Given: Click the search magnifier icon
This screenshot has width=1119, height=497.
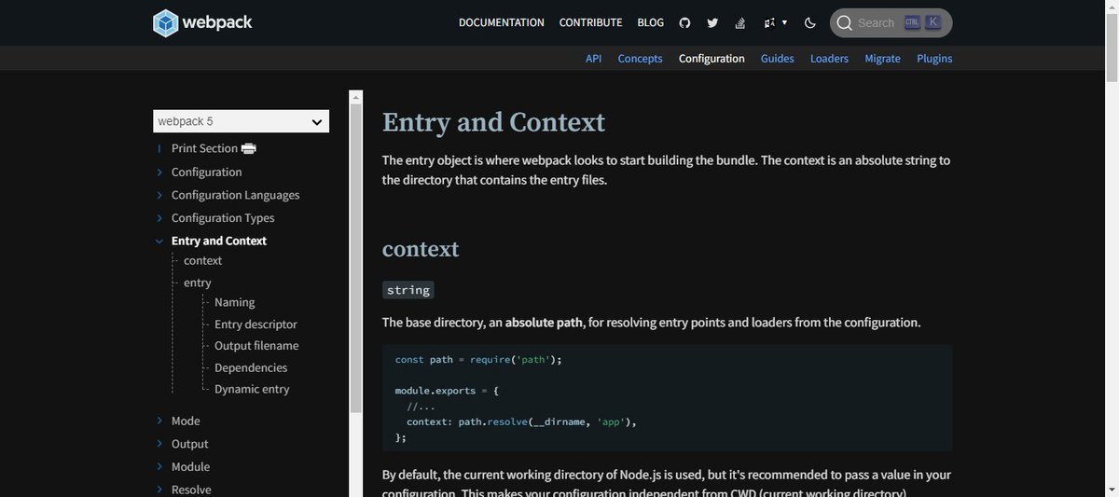Looking at the screenshot, I should 845,22.
